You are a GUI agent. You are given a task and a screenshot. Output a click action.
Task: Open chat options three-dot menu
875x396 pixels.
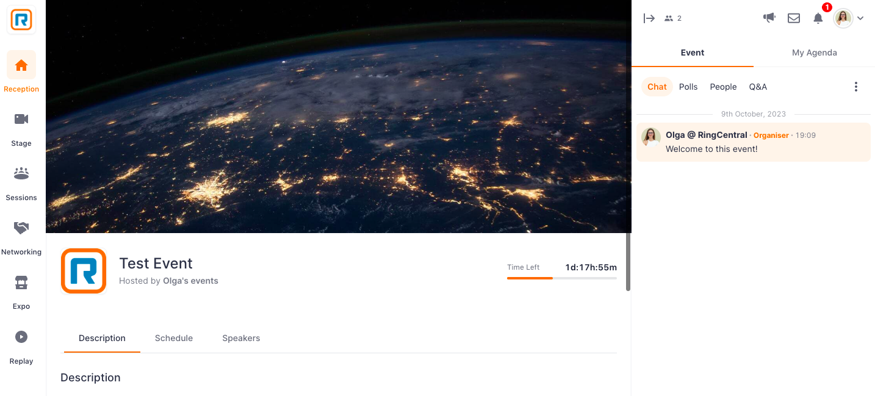pyautogui.click(x=856, y=87)
